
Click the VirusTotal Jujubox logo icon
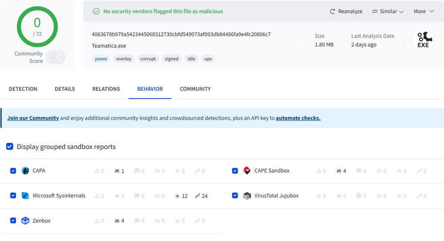(247, 196)
